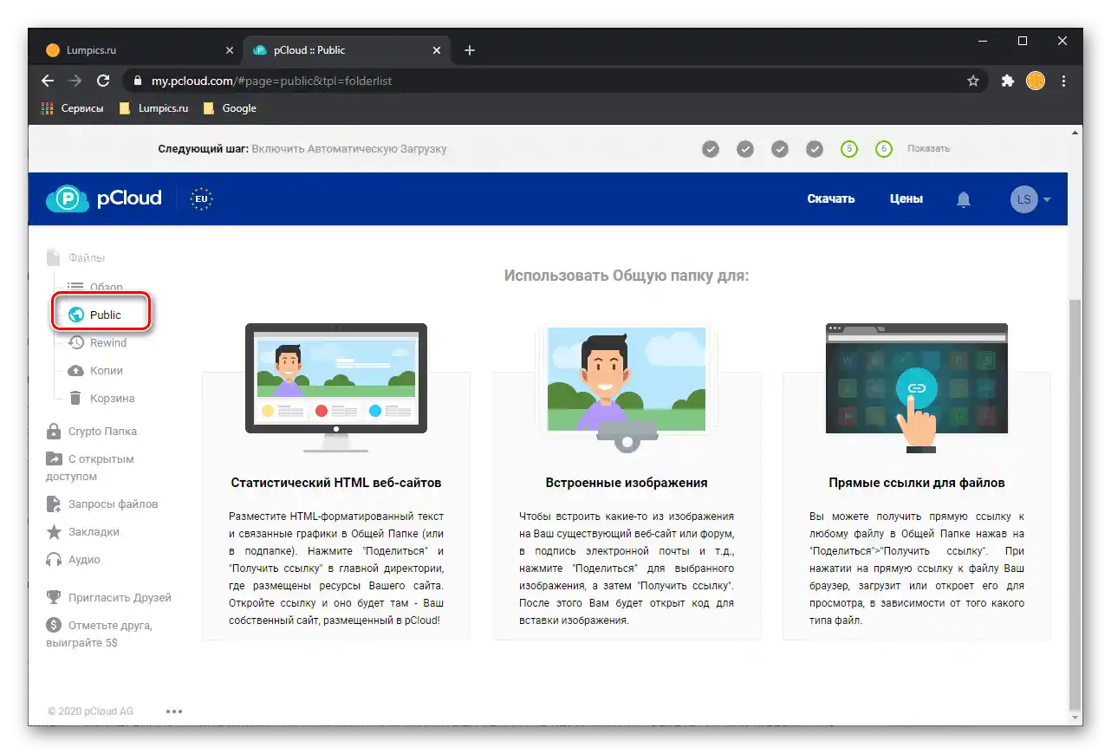
Task: Click step 6 circle in onboarding
Action: coord(884,149)
